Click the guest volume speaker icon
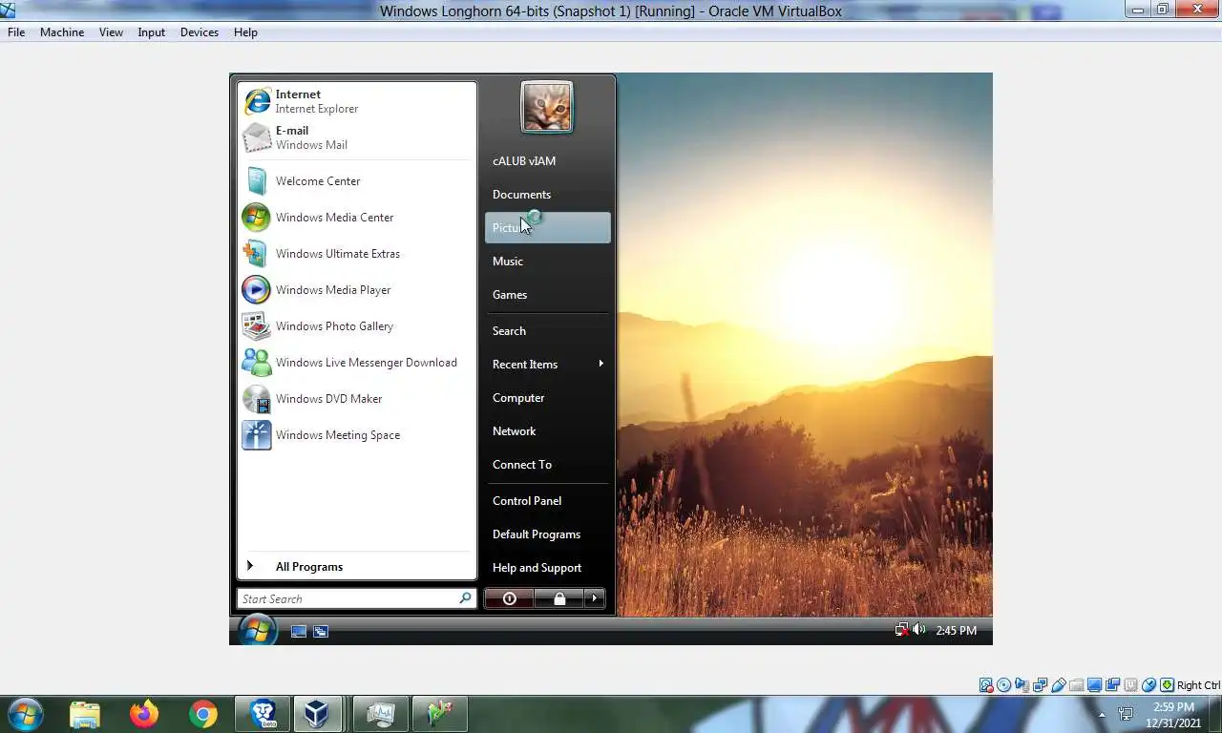This screenshot has width=1222, height=733. [x=918, y=630]
